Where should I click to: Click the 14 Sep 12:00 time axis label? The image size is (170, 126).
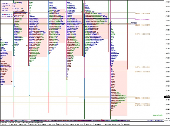click(116, 124)
